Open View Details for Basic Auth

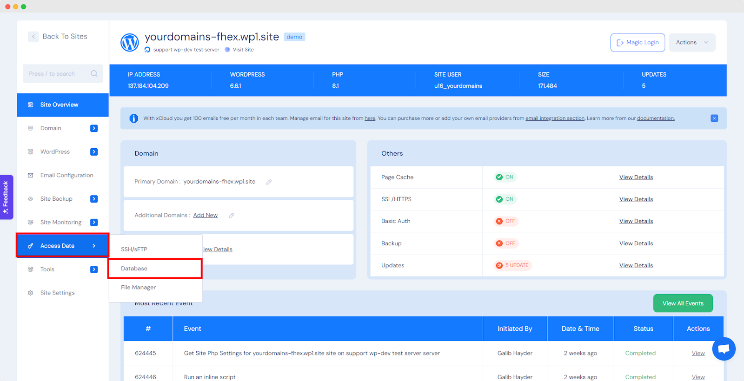[636, 221]
